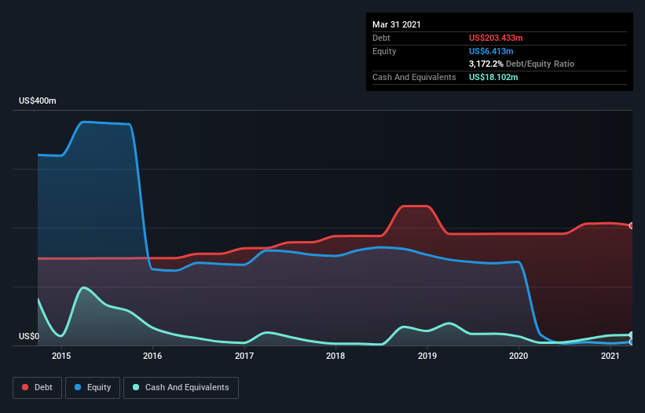
Task: Select the 2016 x-axis label
Action: click(x=152, y=356)
